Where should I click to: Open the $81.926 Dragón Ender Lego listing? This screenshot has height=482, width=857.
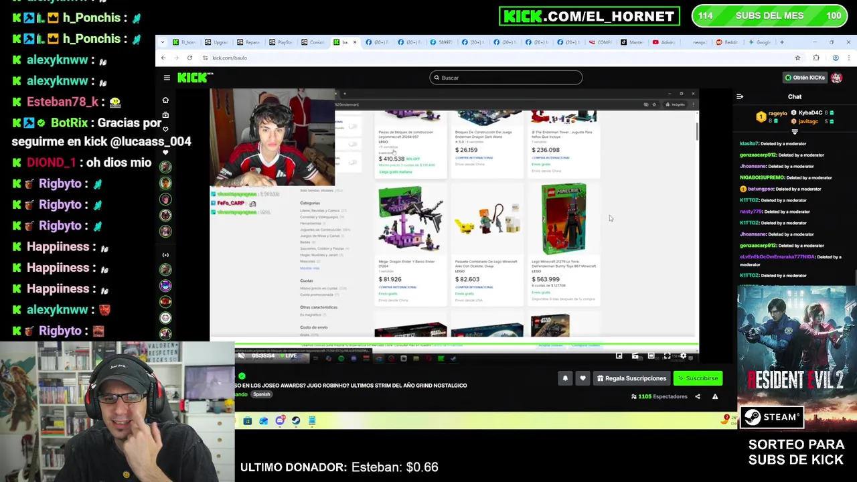pyautogui.click(x=410, y=244)
